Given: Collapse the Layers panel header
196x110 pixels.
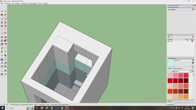Looking at the screenshot, I should tap(180, 35).
